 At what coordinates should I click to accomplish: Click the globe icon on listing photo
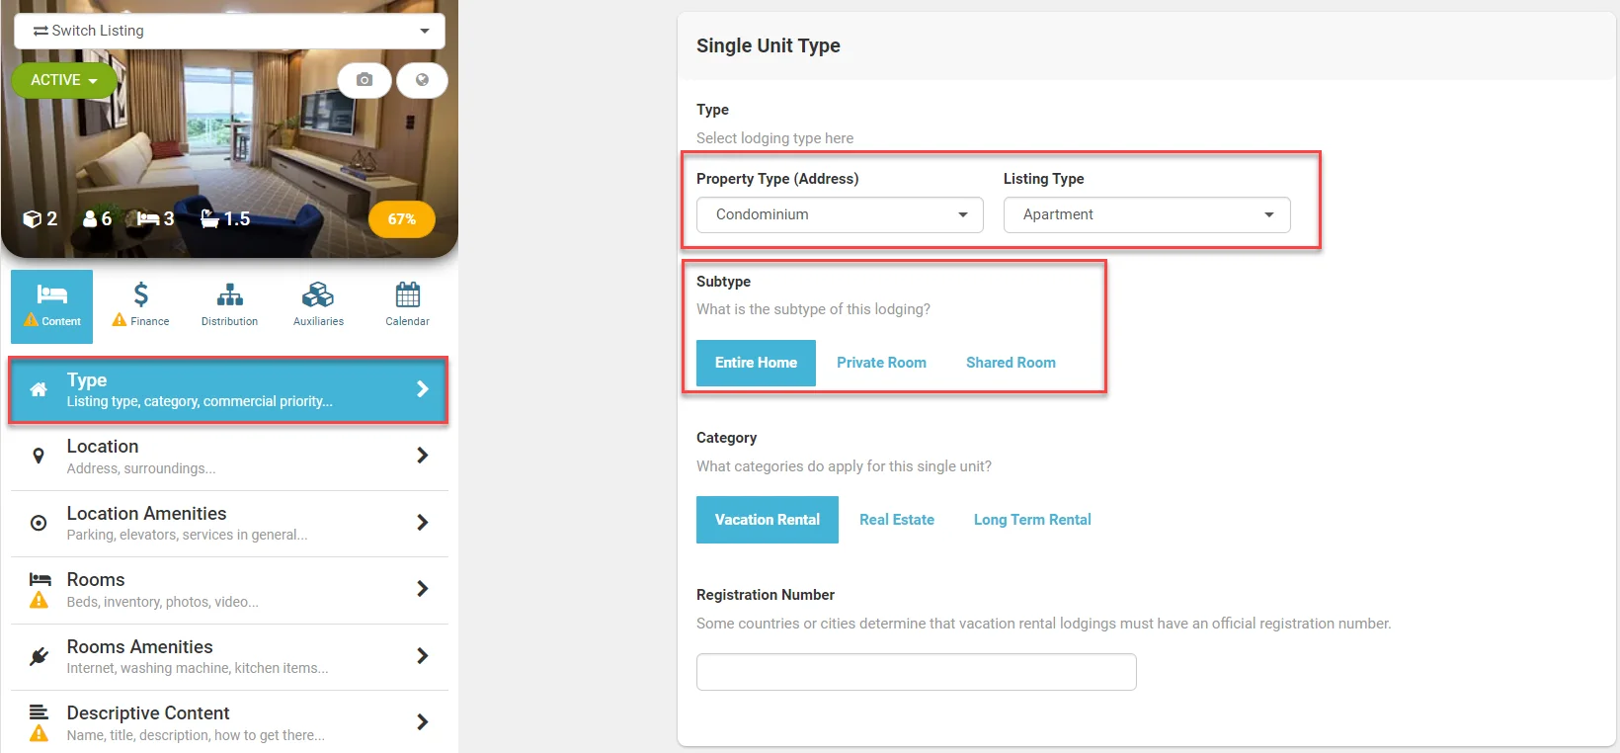coord(422,80)
